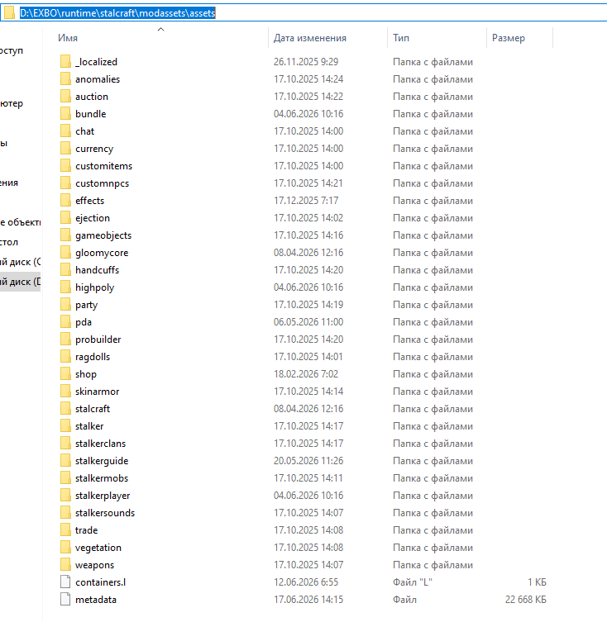Select the effects folder icon
The width and height of the screenshot is (607, 622).
(65, 201)
